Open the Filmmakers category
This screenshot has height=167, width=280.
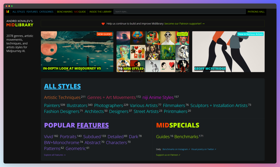(x=174, y=106)
